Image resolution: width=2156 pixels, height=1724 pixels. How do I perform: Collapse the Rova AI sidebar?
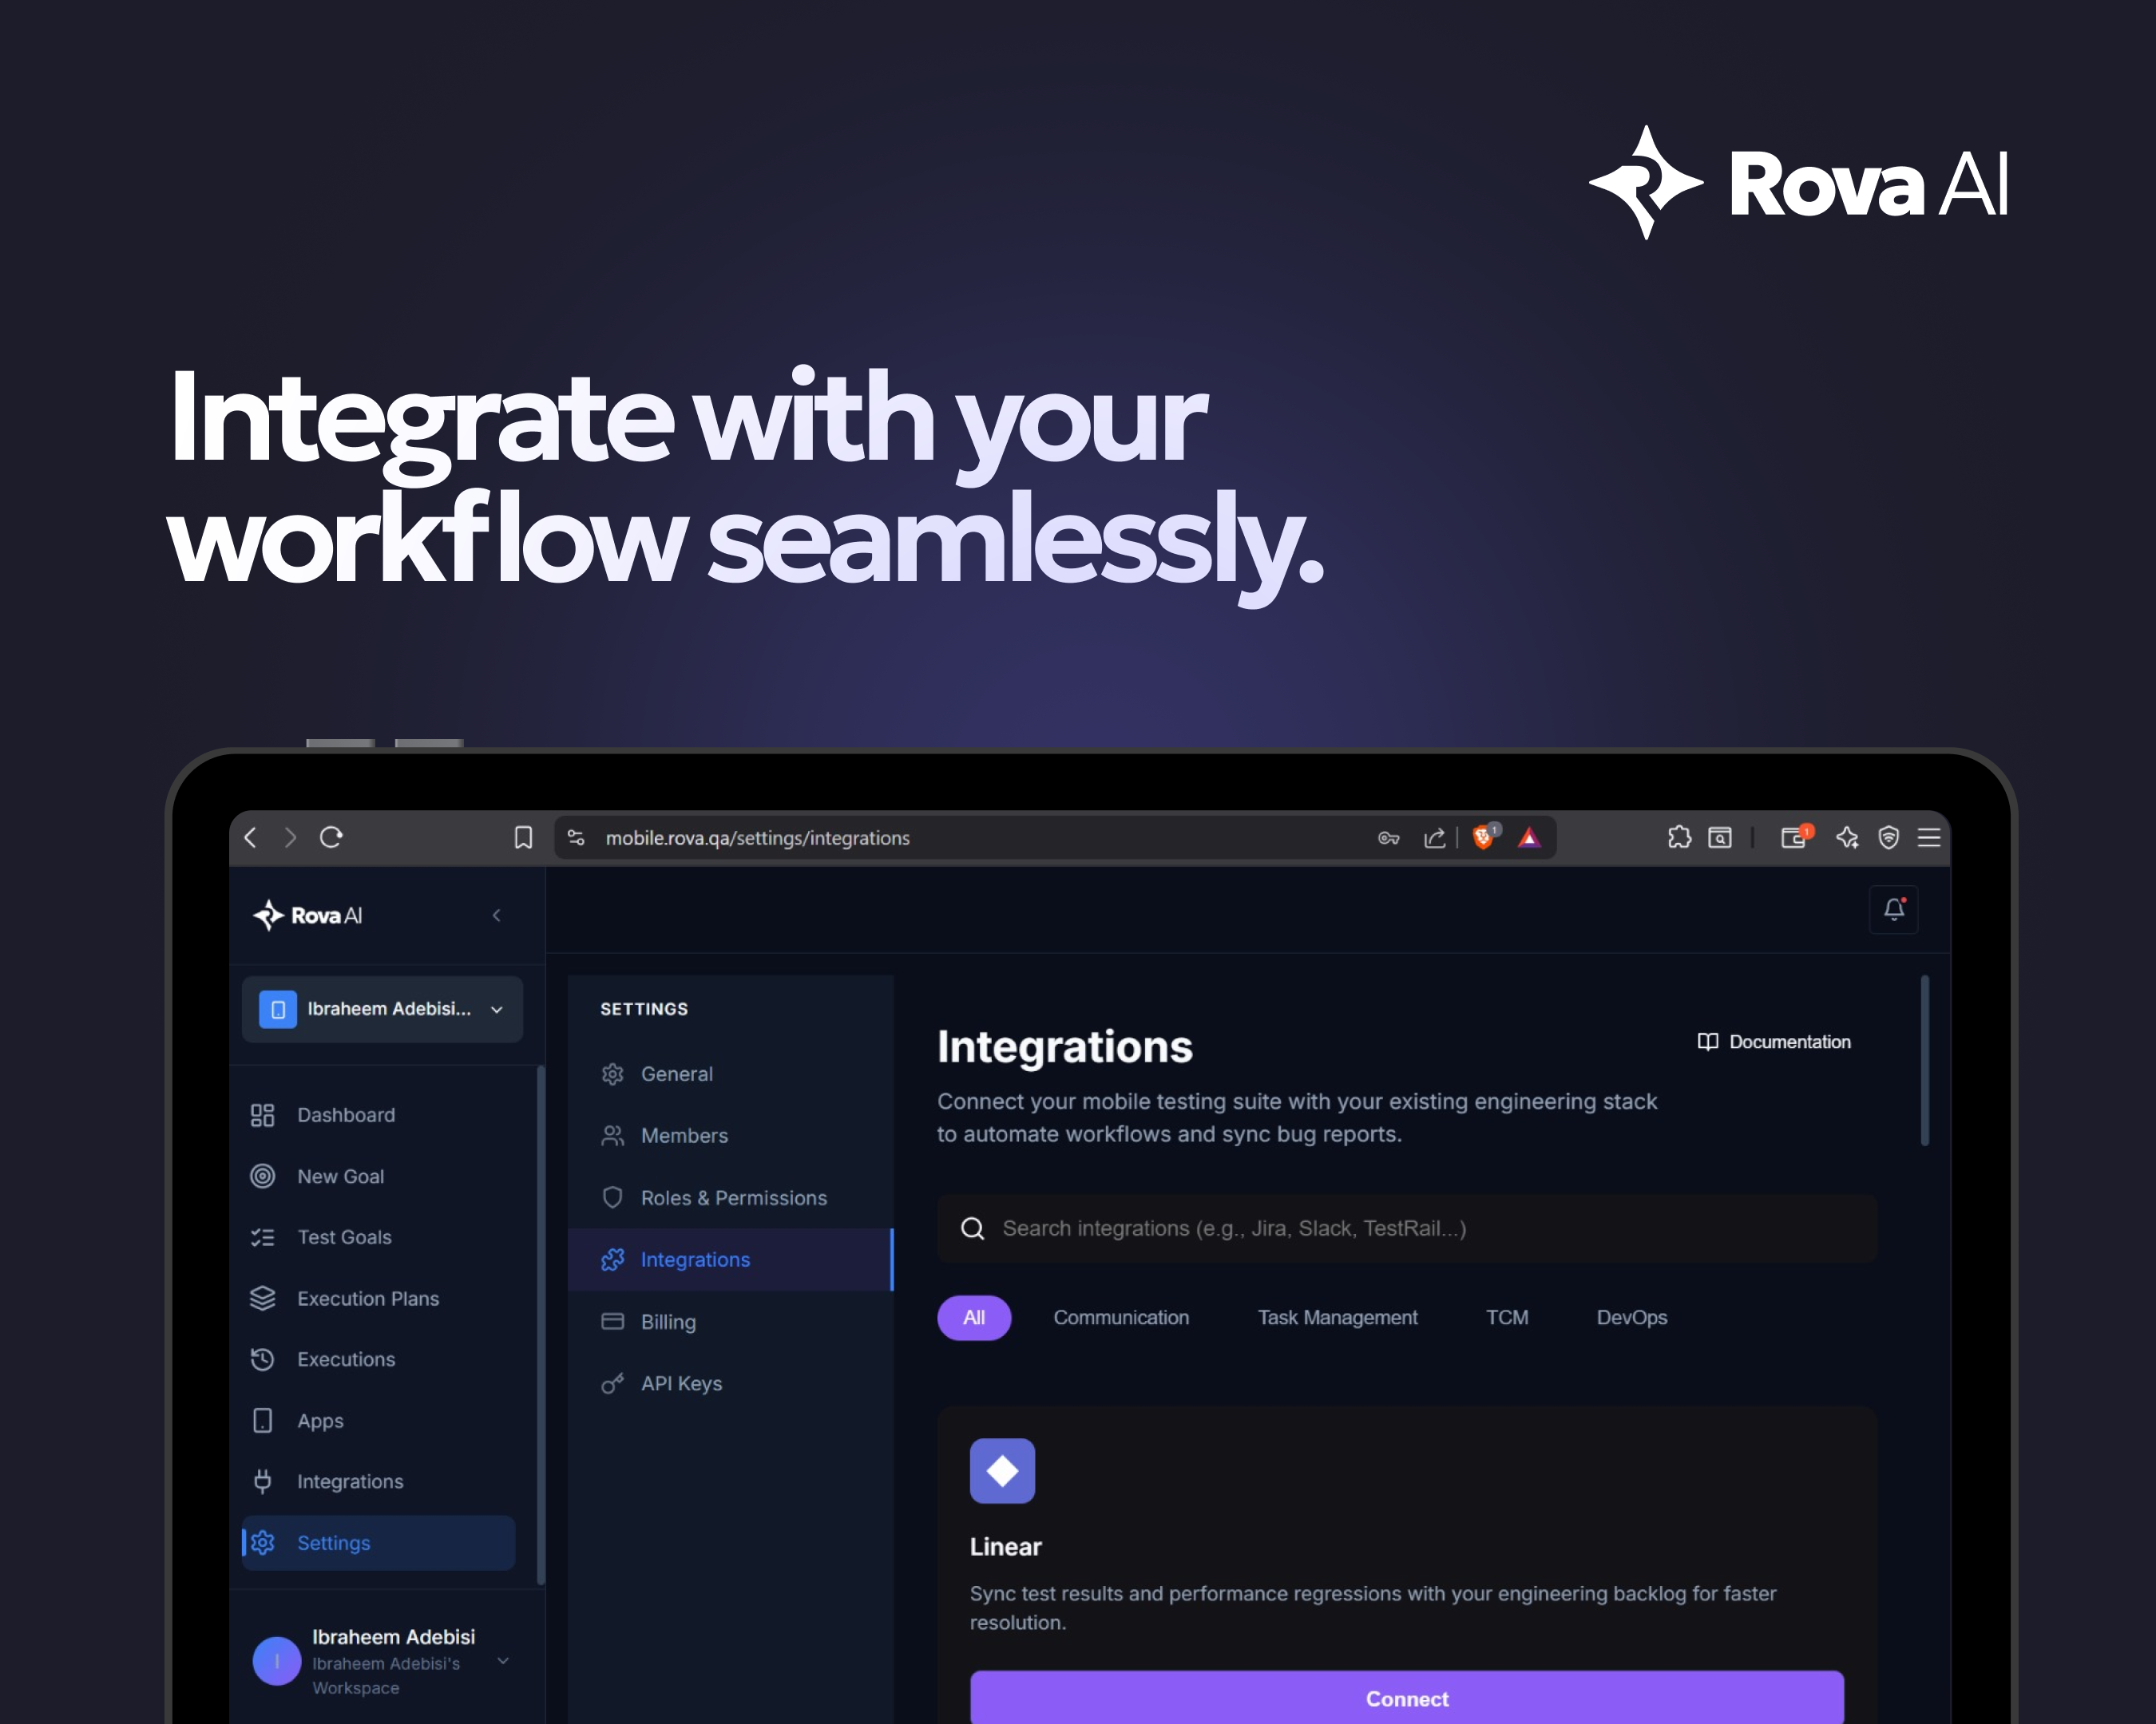(497, 915)
